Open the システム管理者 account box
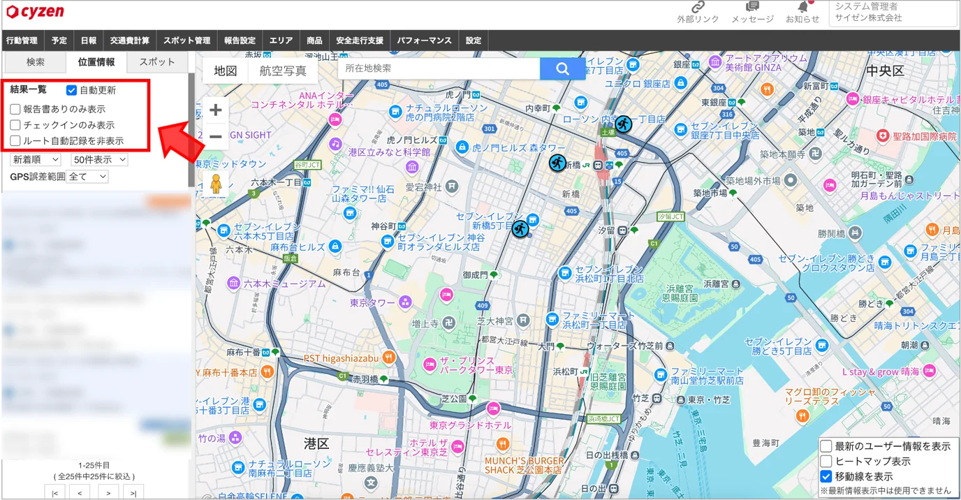Image resolution: width=961 pixels, height=500 pixels. (894, 13)
